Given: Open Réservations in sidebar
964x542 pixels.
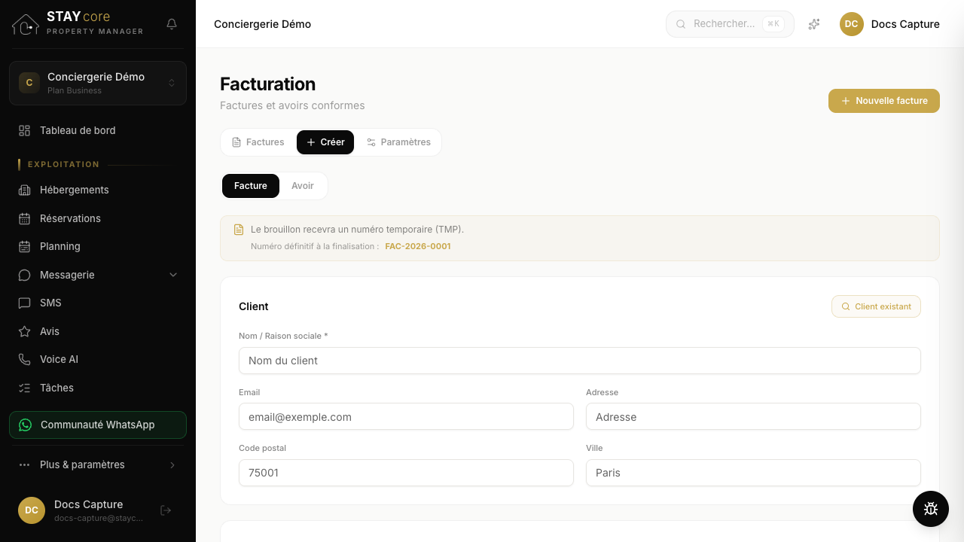Looking at the screenshot, I should (98, 218).
